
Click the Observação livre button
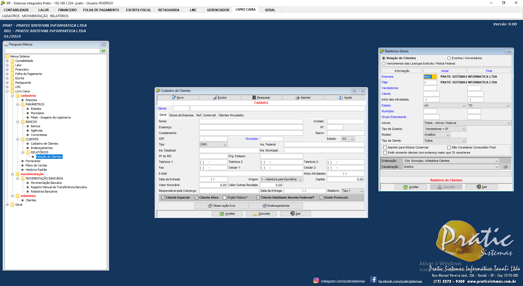pos(221,206)
